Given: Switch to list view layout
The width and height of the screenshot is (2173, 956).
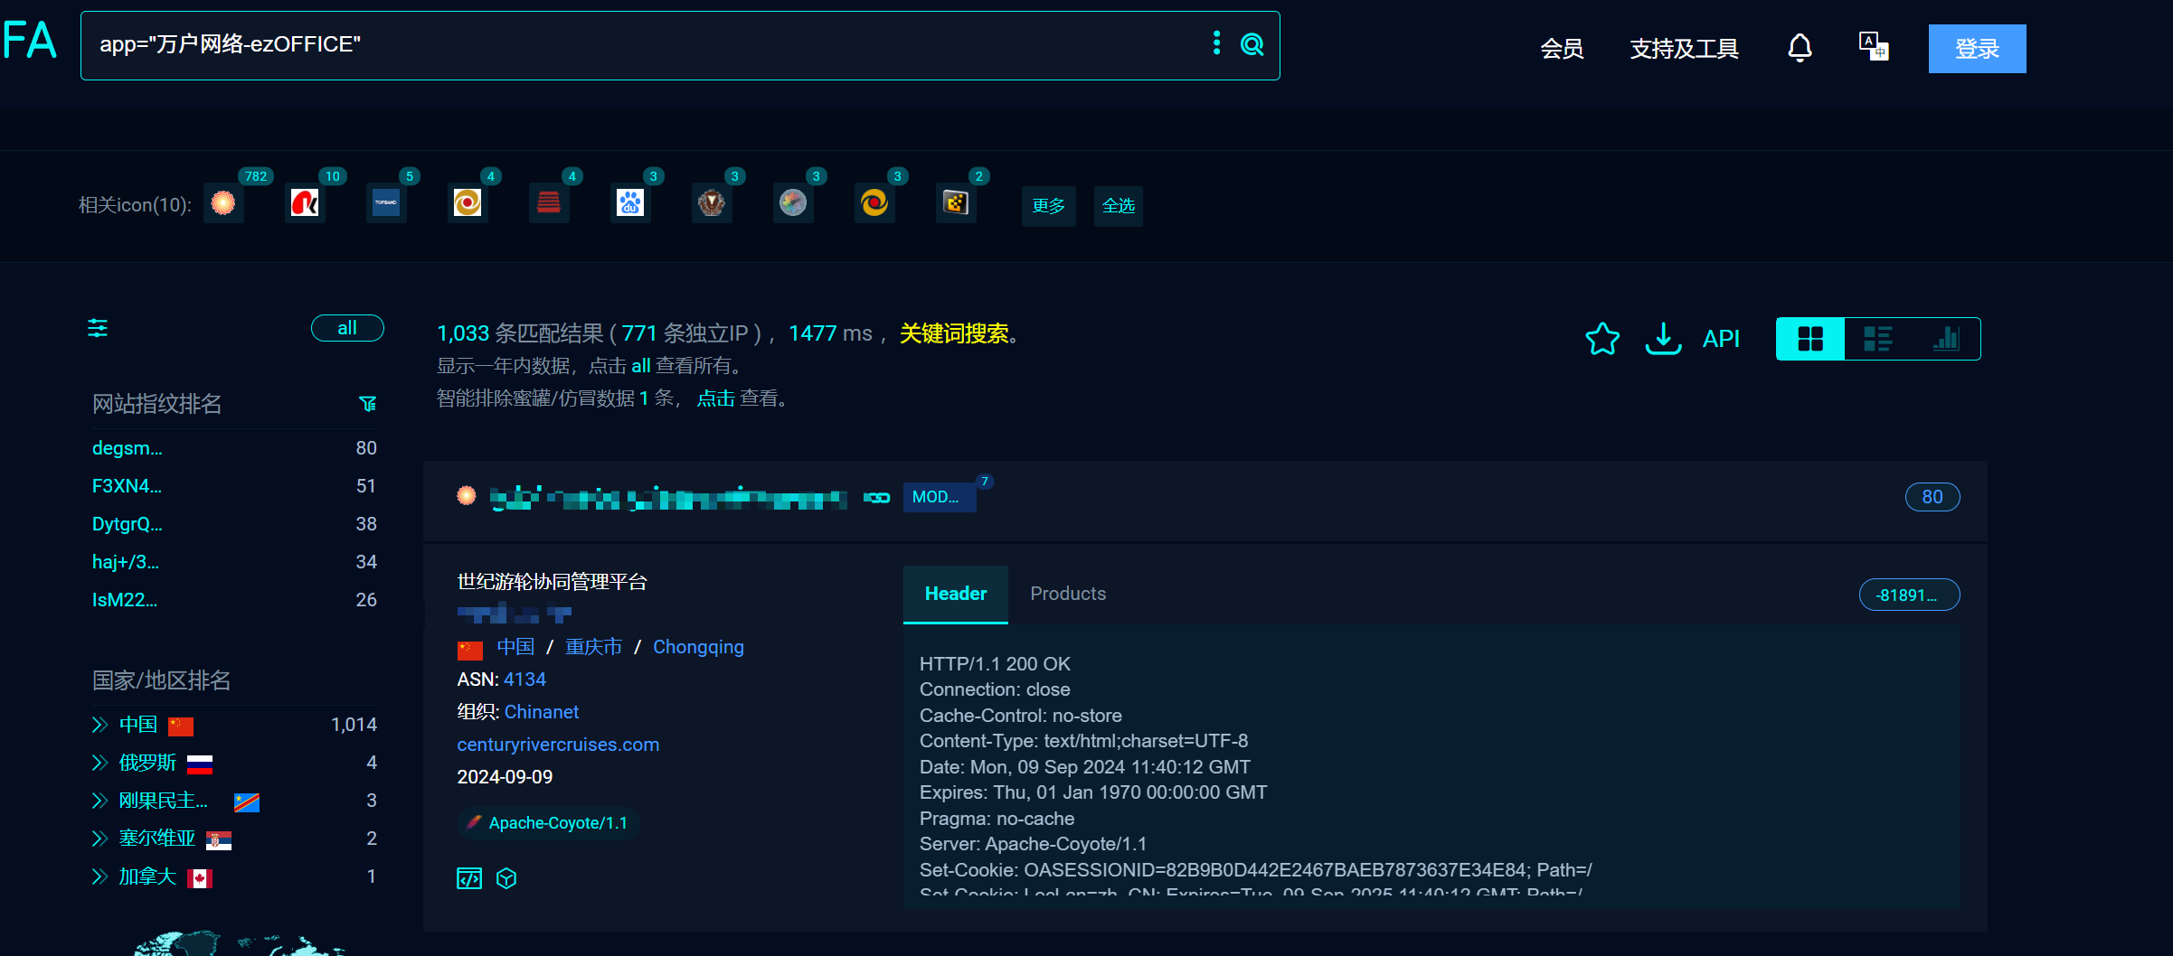Looking at the screenshot, I should coord(1878,339).
